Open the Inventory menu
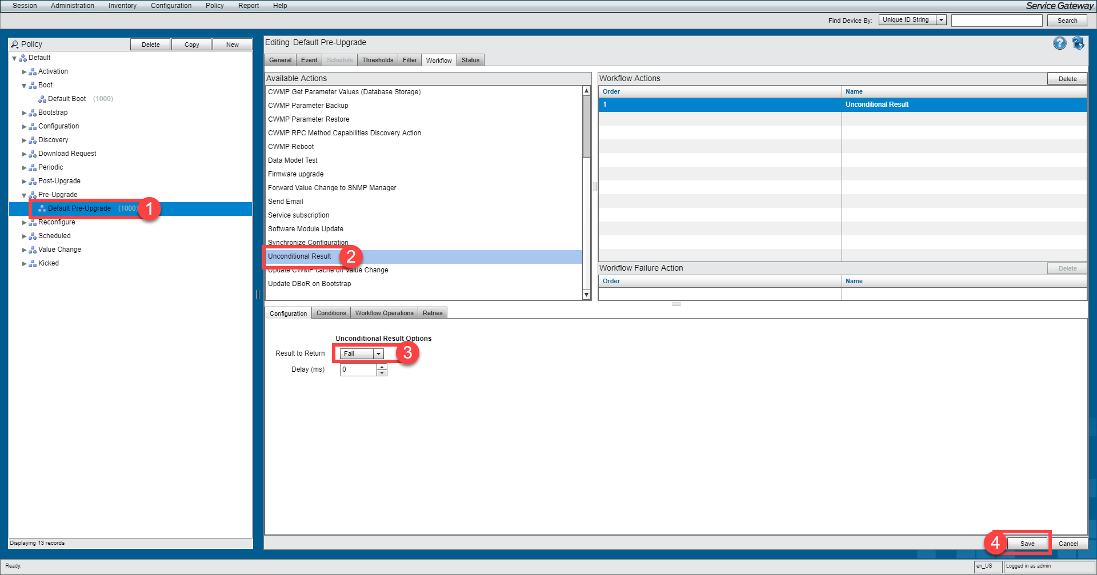 pyautogui.click(x=122, y=6)
